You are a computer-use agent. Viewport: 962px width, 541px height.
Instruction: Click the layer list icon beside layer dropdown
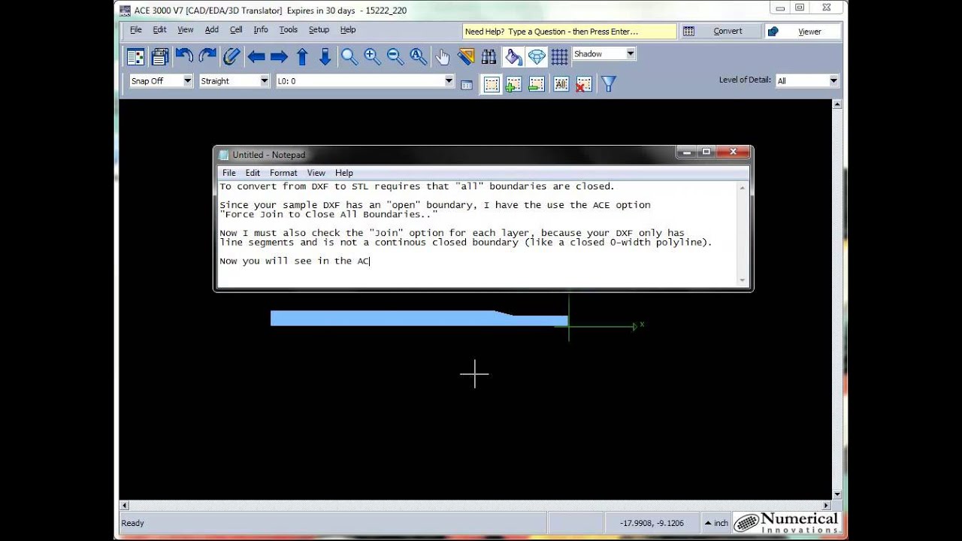467,85
